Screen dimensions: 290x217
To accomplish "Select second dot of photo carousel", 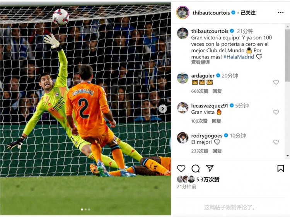I will click(85, 210).
